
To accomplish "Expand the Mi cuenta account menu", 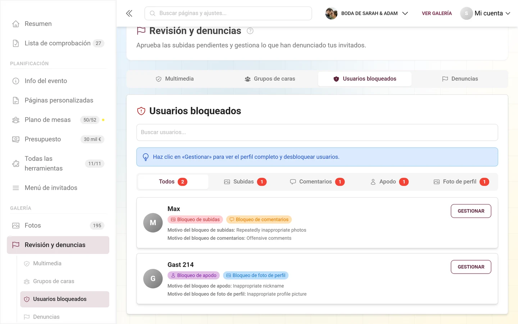I will (485, 13).
